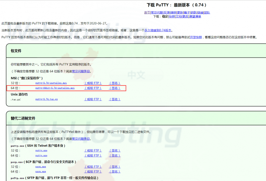Open the 文档 documentation link
266x181 pixels.
pos(179,17)
